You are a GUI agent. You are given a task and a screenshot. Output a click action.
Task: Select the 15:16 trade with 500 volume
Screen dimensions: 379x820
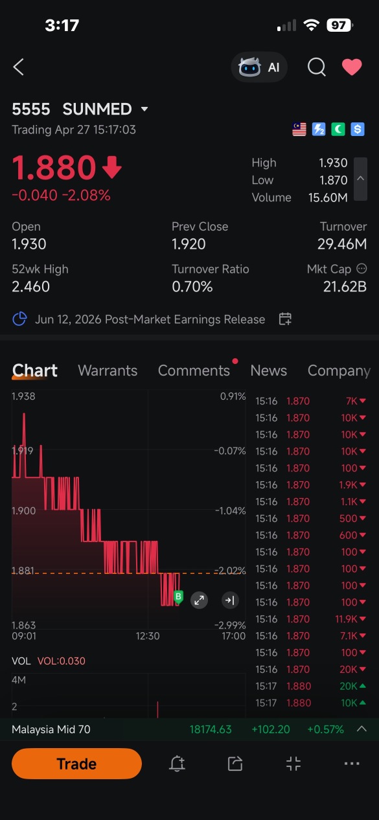coord(311,518)
